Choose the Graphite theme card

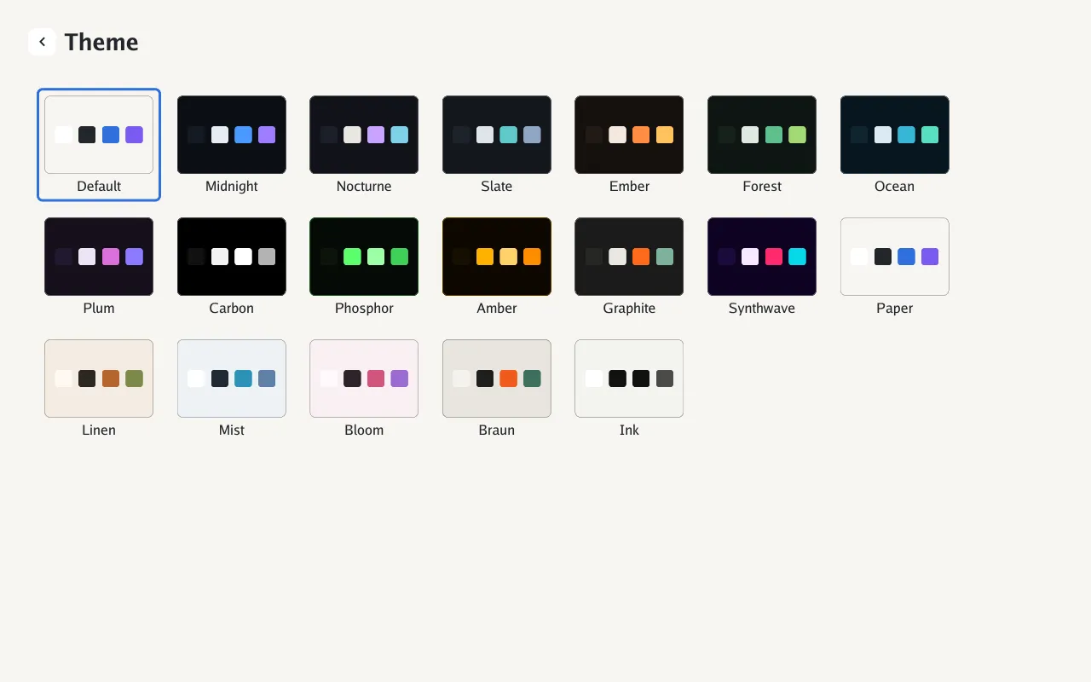629,267
